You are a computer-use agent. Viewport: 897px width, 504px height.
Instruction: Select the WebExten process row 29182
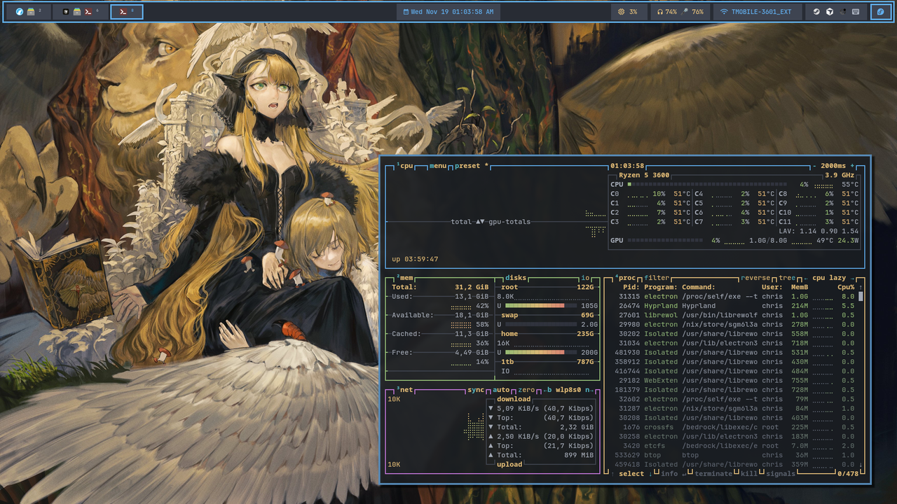click(732, 380)
